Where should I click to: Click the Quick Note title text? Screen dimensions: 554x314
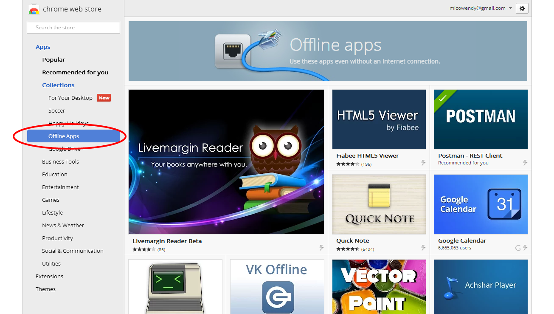353,241
